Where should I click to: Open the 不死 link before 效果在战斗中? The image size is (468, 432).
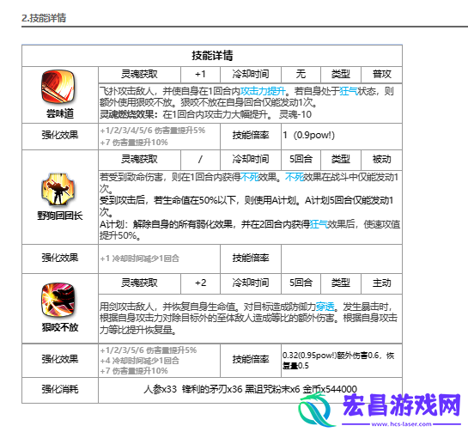tap(294, 177)
